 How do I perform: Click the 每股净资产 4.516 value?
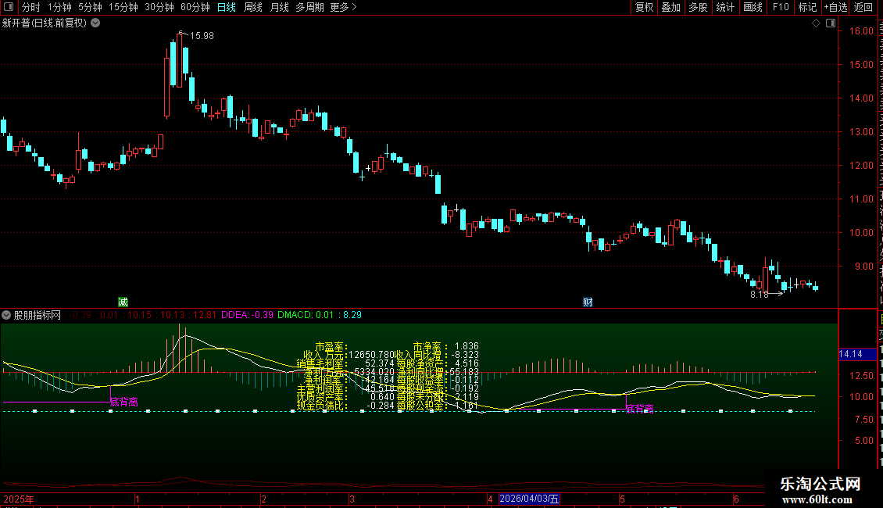point(467,364)
